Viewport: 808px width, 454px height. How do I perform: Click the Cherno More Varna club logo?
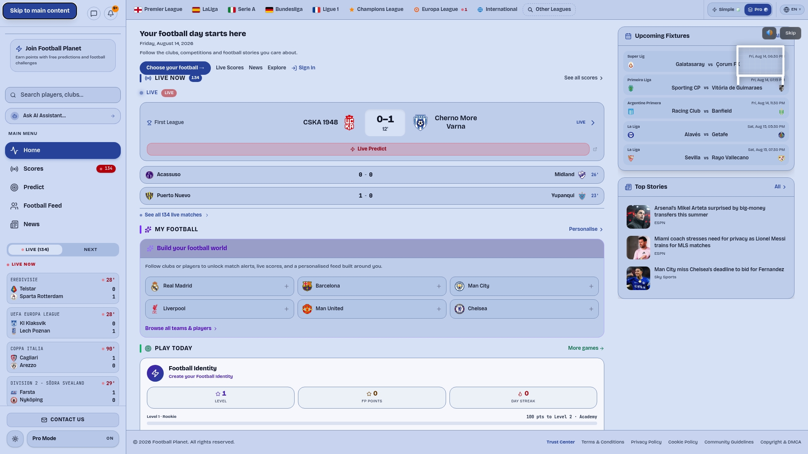[420, 123]
